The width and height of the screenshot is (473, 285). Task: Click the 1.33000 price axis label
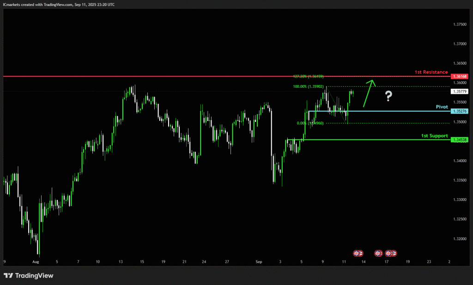coord(460,200)
